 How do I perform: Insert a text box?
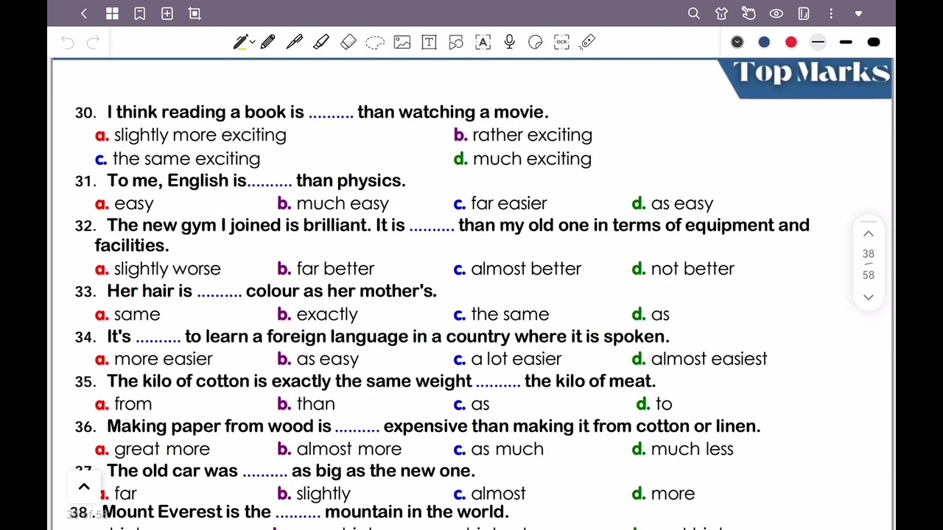(x=429, y=42)
